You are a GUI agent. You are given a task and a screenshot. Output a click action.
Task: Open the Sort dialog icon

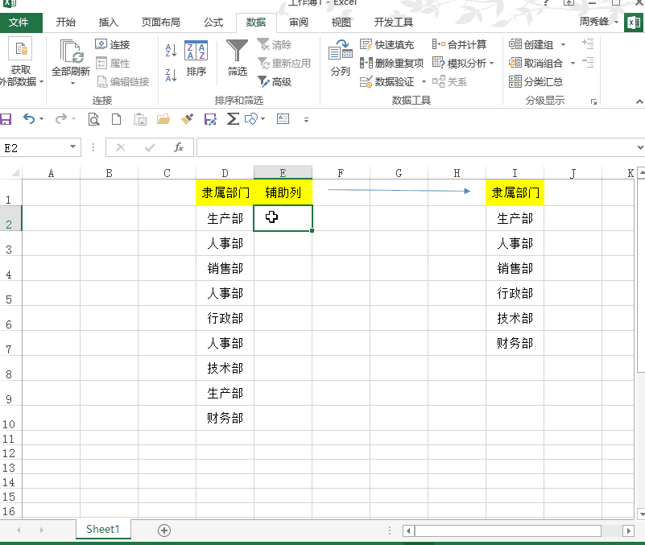(196, 51)
